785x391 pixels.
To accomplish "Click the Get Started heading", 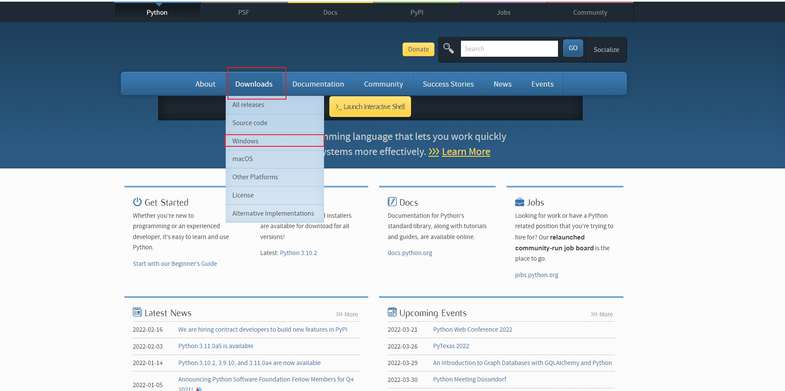I will pos(166,202).
